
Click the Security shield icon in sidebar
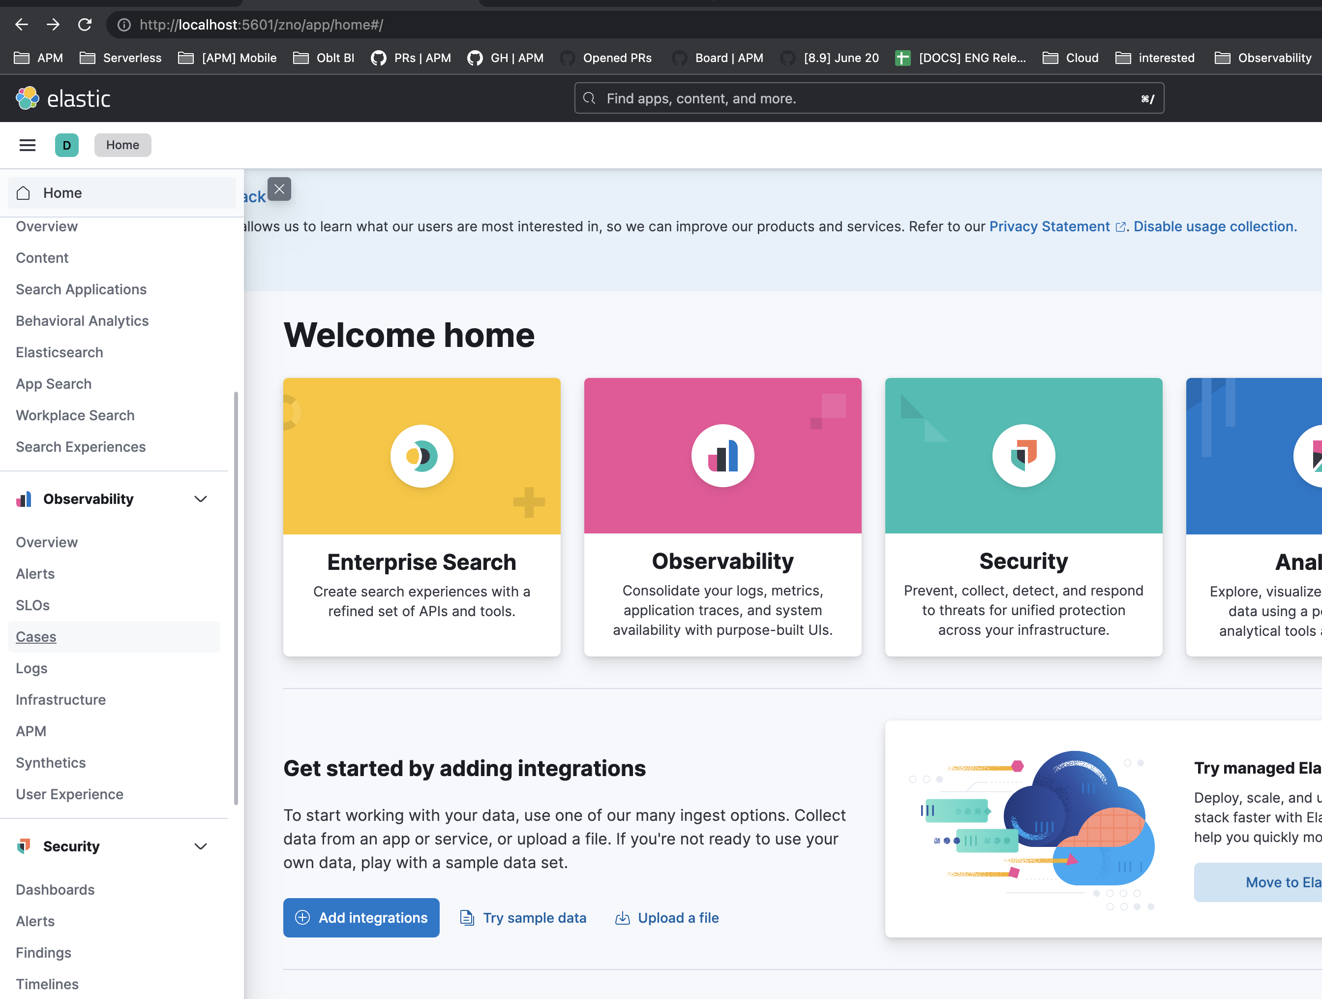coord(24,846)
